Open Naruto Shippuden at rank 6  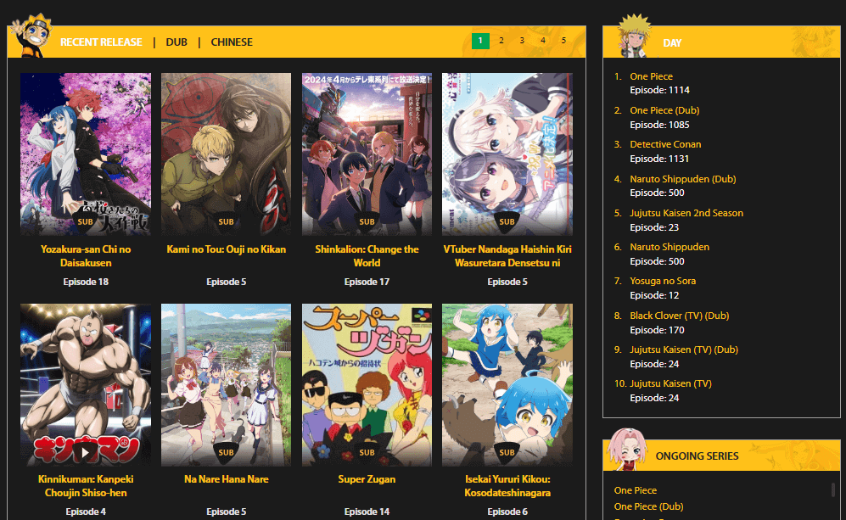pyautogui.click(x=670, y=247)
